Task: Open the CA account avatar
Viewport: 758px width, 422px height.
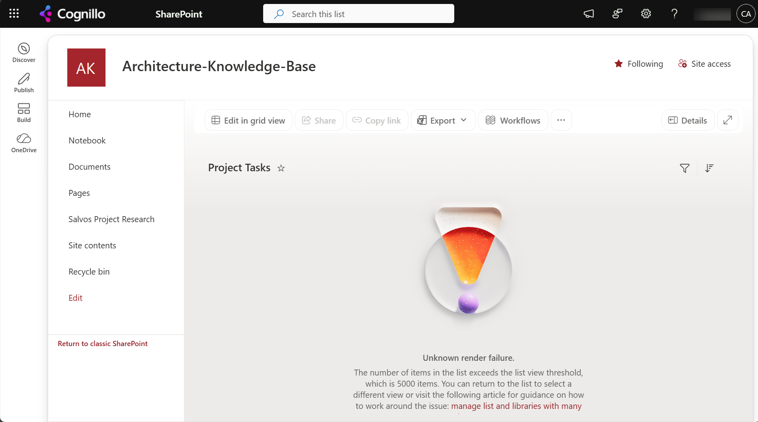Action: (x=746, y=14)
